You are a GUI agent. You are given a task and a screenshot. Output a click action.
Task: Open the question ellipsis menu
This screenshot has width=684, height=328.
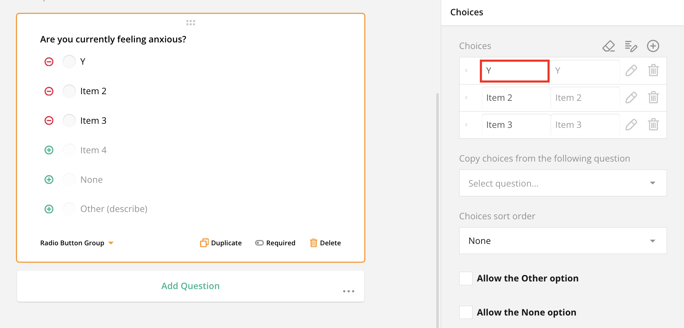click(x=348, y=291)
